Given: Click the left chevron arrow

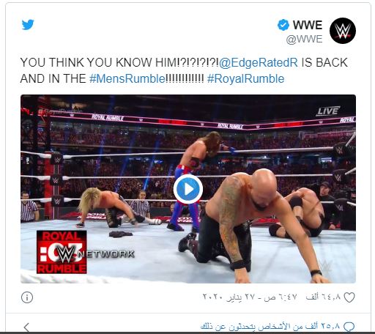Looking at the screenshot, I should (x=26, y=327).
